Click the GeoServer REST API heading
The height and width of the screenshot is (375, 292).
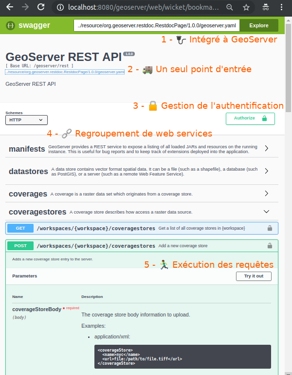[x=63, y=57]
